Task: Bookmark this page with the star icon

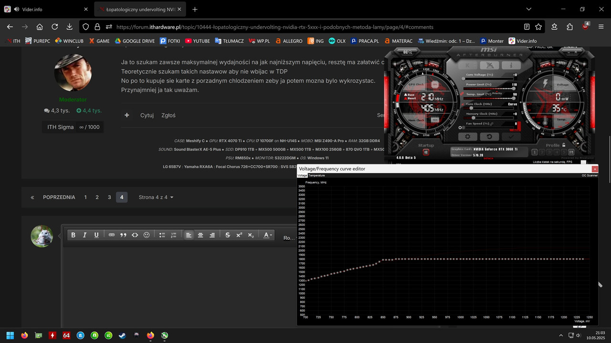Action: (538, 27)
